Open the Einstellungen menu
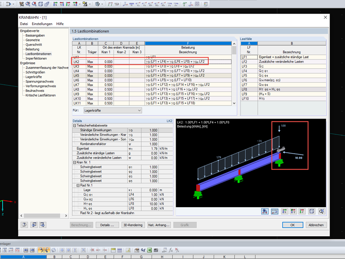Image resolution: width=345 pixels, height=259 pixels. (x=42, y=24)
